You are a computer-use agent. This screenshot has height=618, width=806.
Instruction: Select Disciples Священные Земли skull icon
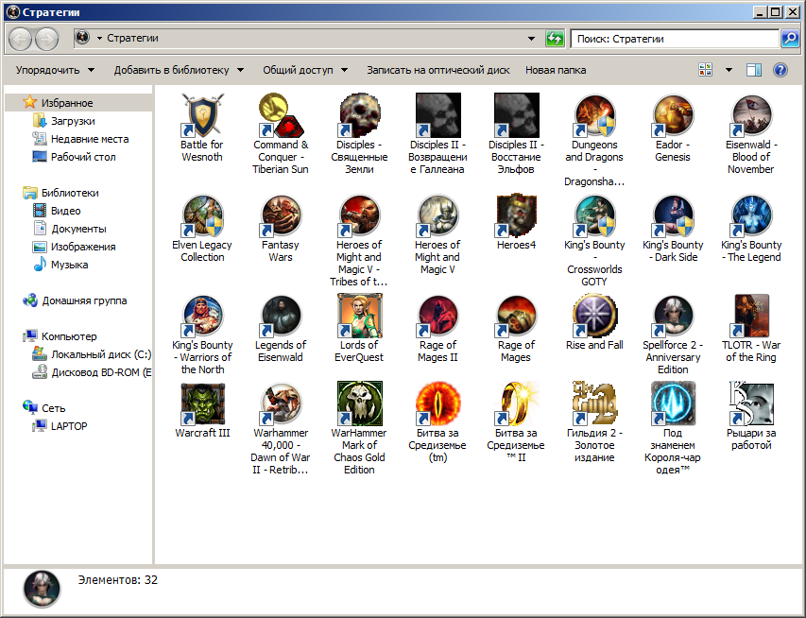pos(359,115)
